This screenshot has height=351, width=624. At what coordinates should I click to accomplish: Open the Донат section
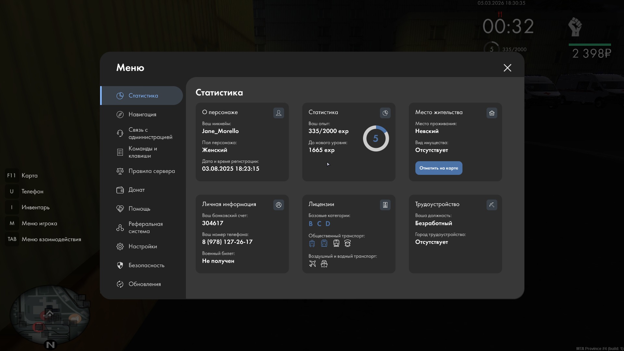pyautogui.click(x=136, y=190)
